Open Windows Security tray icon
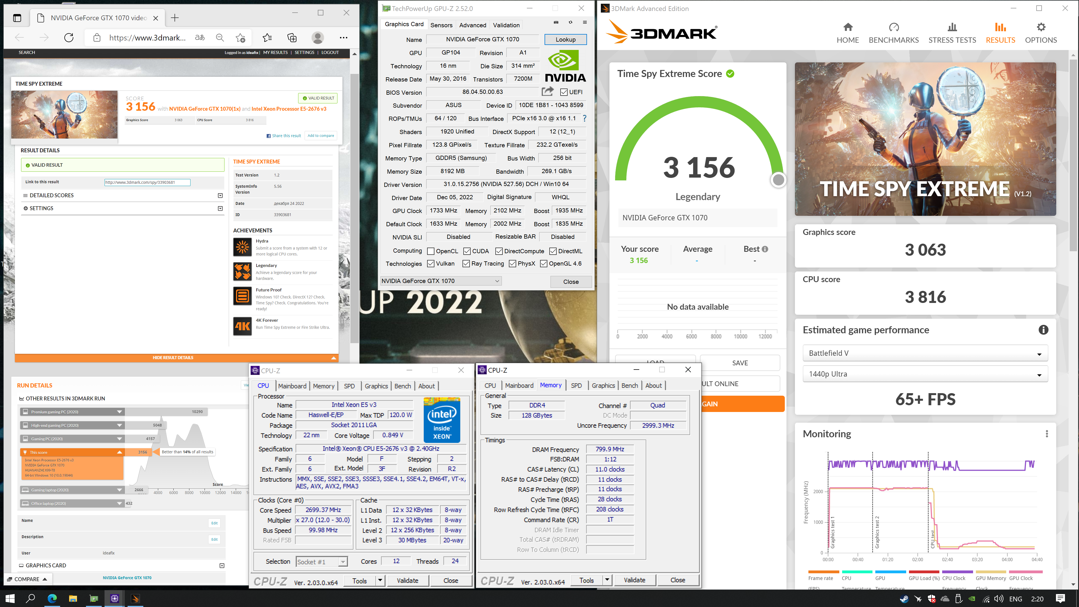The height and width of the screenshot is (607, 1079). 931,599
